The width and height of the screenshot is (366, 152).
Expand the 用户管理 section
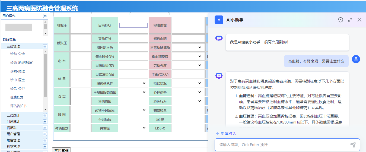pyautogui.click(x=45, y=134)
